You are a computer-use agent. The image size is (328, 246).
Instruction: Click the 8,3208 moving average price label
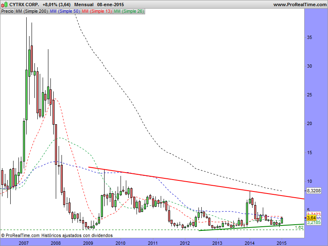[x=314, y=191]
